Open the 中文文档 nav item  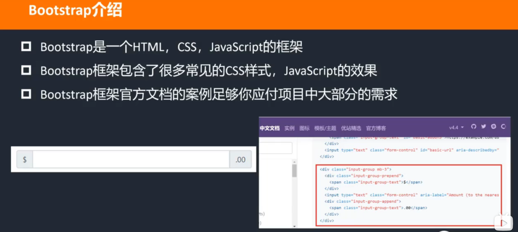[270, 128]
